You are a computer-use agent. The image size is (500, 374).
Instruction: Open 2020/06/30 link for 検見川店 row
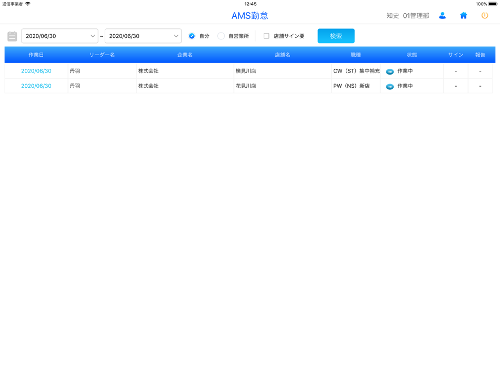36,71
